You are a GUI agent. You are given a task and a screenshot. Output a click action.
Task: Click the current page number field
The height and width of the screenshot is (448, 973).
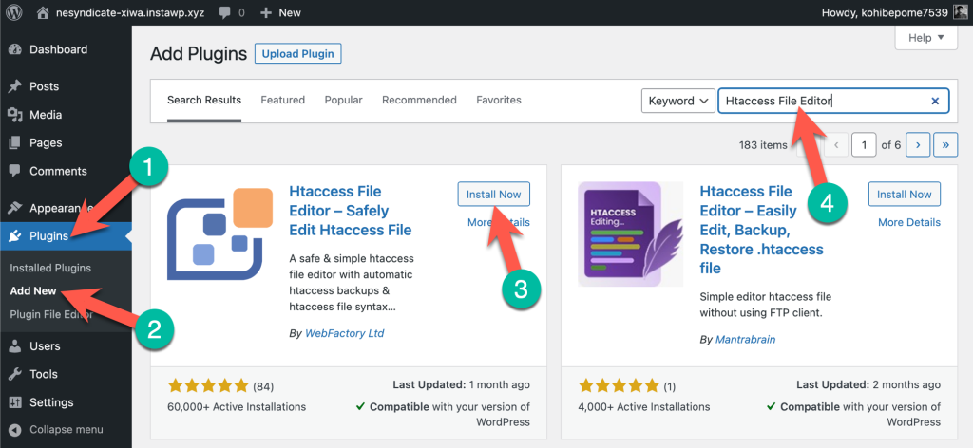864,145
